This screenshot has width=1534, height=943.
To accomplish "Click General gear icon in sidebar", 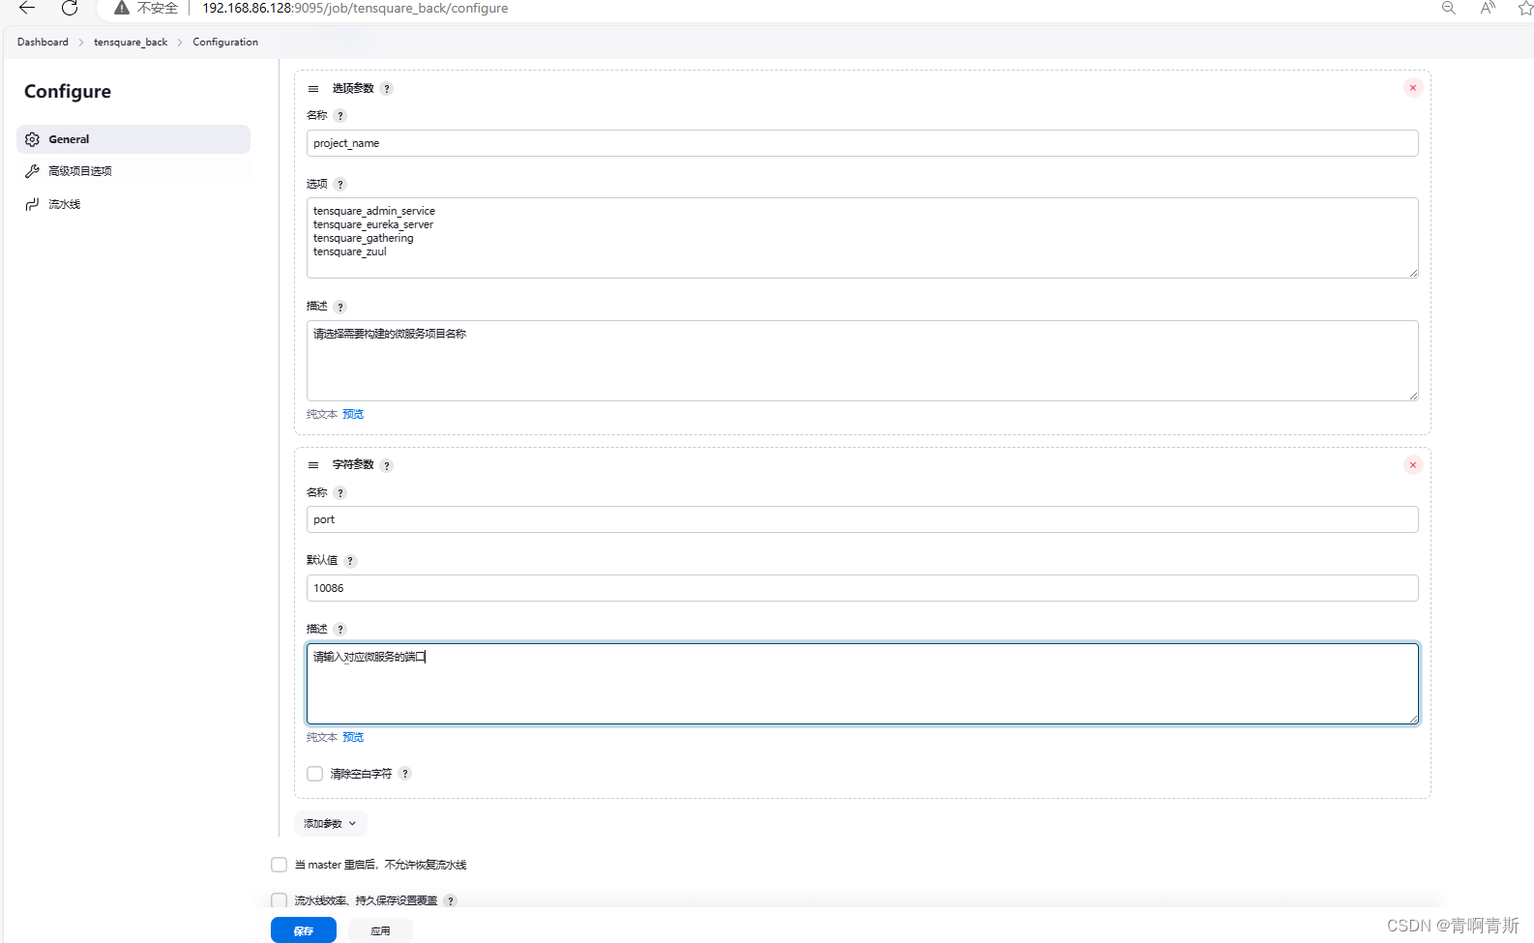I will click(x=32, y=139).
